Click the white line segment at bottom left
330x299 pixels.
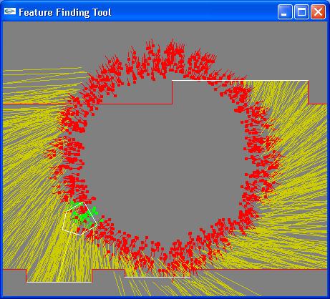pos(59,282)
